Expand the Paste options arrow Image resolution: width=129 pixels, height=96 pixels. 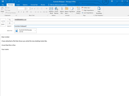point(2,13)
